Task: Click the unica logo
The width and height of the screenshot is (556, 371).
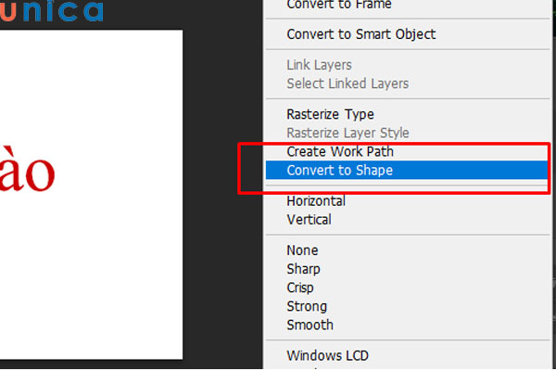Action: [x=51, y=11]
